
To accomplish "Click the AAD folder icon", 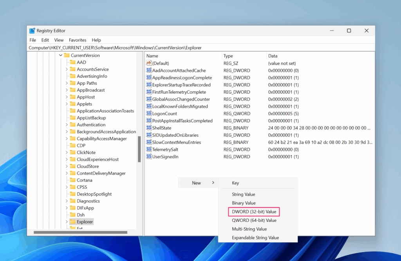I will click(x=72, y=62).
